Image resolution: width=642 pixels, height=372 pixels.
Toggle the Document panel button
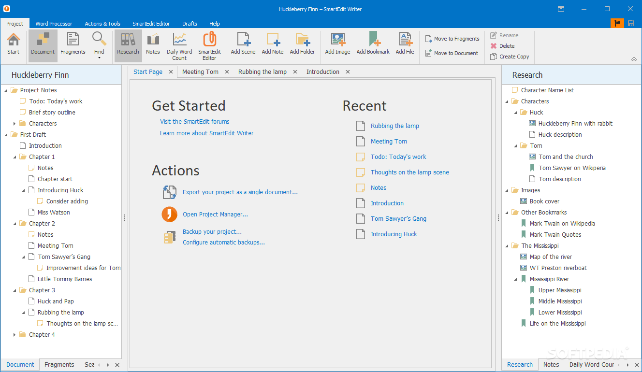tap(43, 46)
